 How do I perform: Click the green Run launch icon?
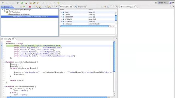click(22, 3)
